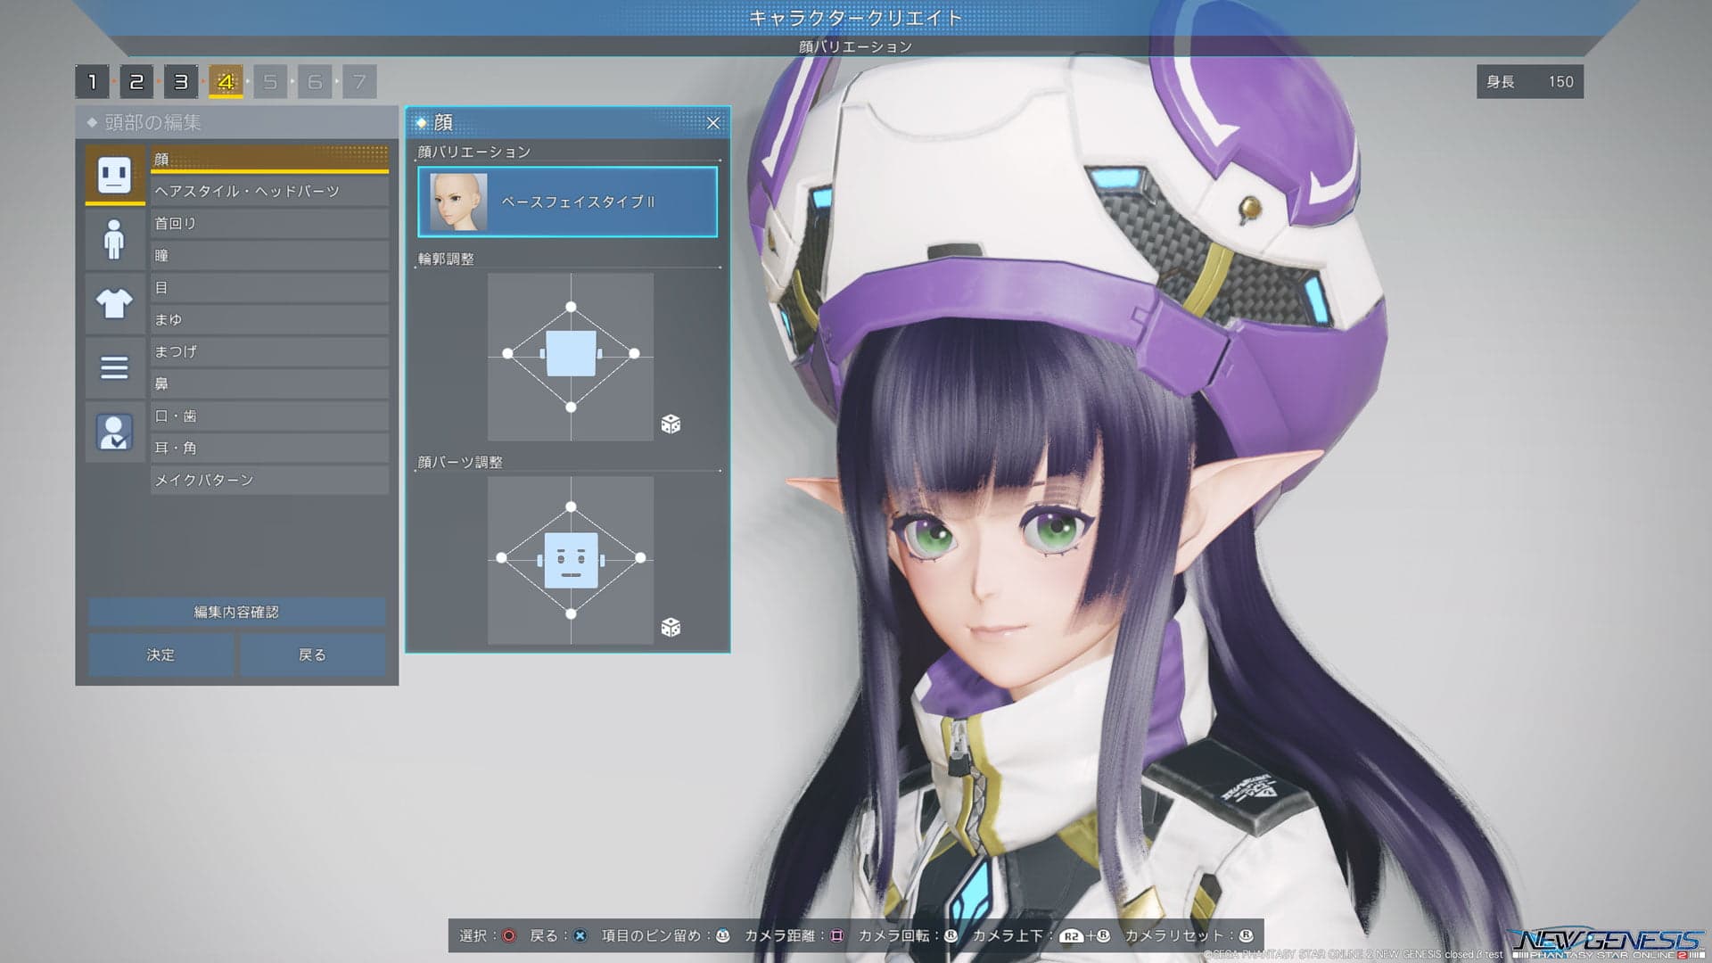Viewport: 1712px width, 963px height.
Task: Click the right handle of 輪郭調整 pad
Action: pyautogui.click(x=634, y=354)
